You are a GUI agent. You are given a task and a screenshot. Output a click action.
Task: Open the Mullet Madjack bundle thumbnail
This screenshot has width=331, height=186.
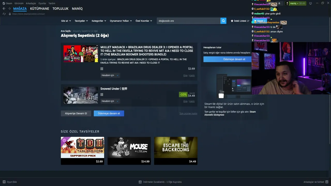coord(81,54)
